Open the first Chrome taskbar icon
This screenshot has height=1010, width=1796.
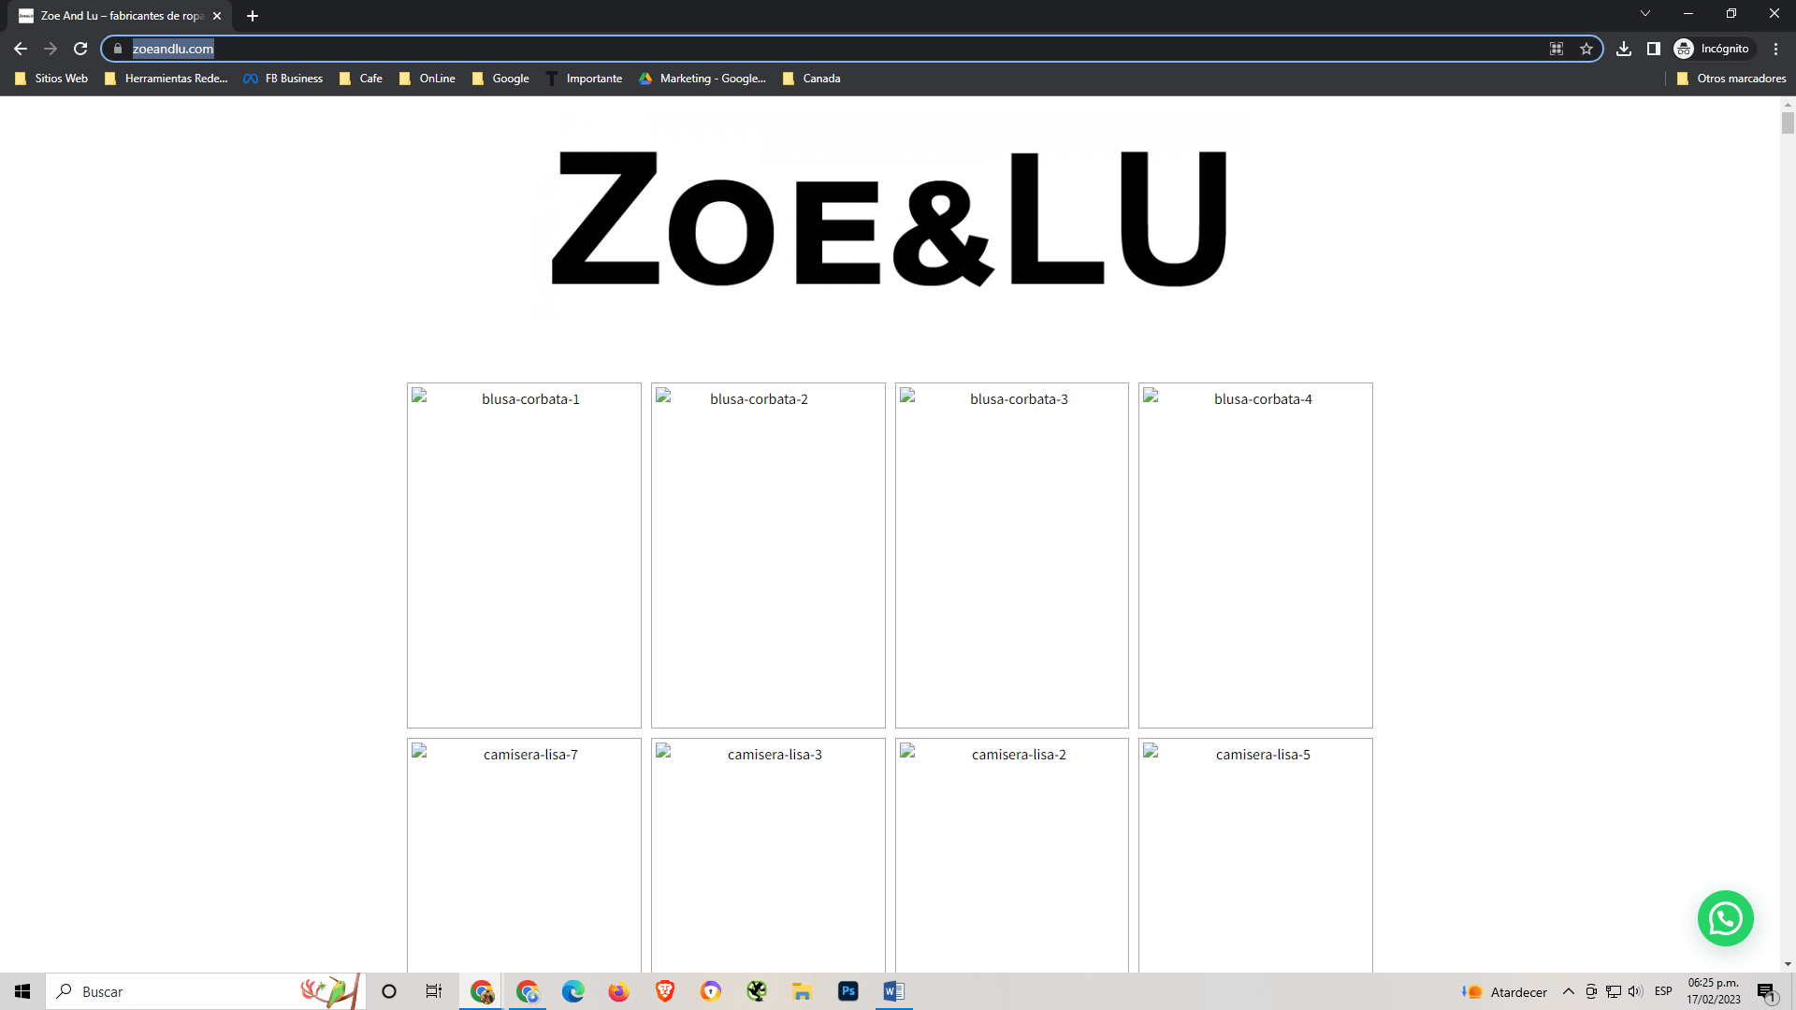point(482,991)
